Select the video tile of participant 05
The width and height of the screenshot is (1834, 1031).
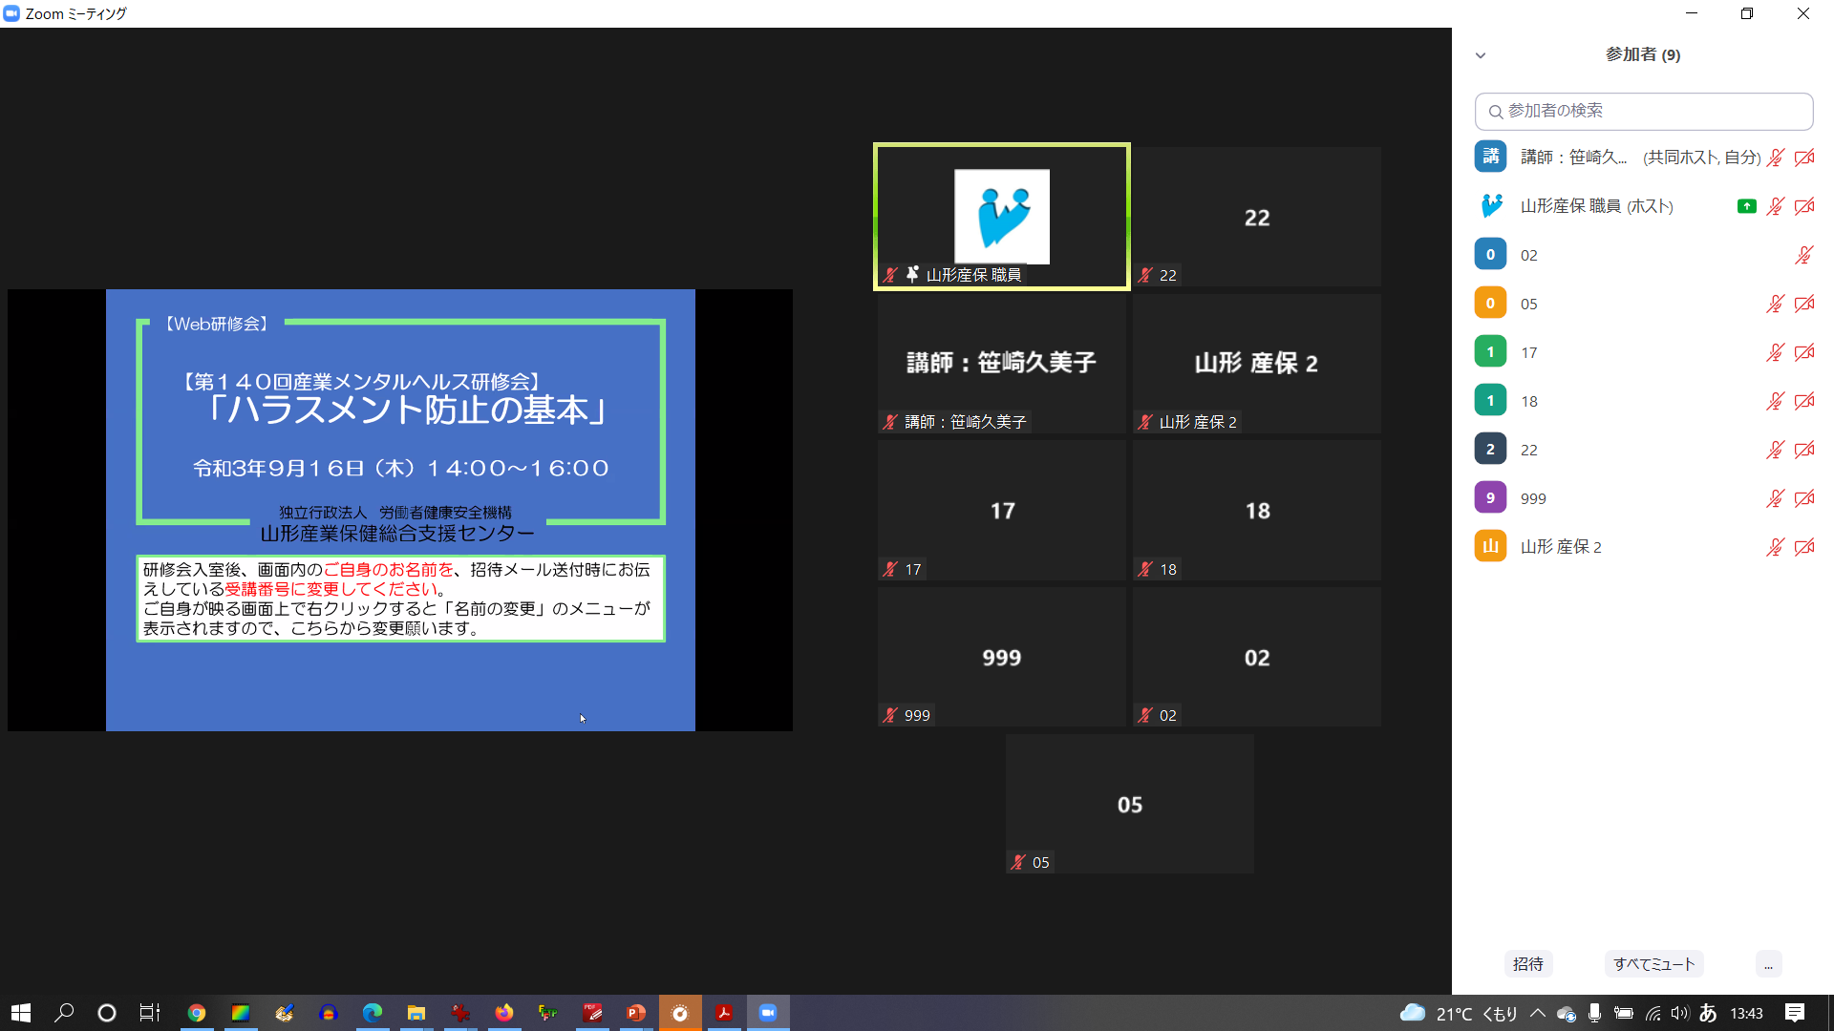(1130, 804)
